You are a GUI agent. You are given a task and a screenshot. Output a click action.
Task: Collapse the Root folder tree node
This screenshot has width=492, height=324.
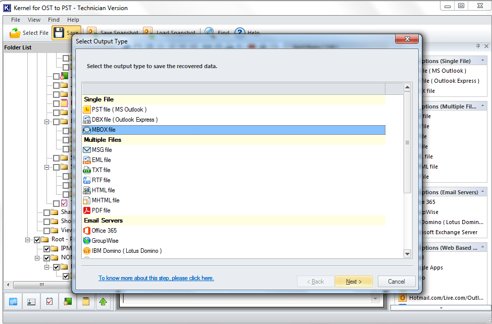pyautogui.click(x=28, y=240)
